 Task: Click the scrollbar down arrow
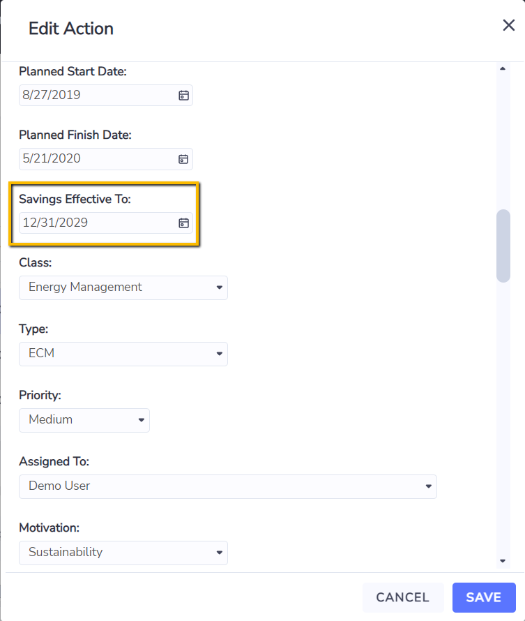[x=503, y=561]
